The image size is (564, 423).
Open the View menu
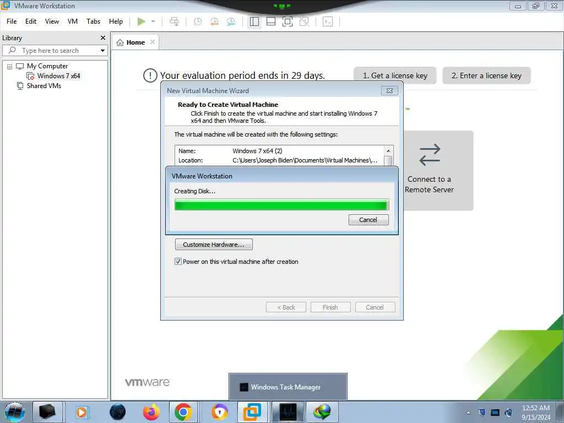point(52,21)
